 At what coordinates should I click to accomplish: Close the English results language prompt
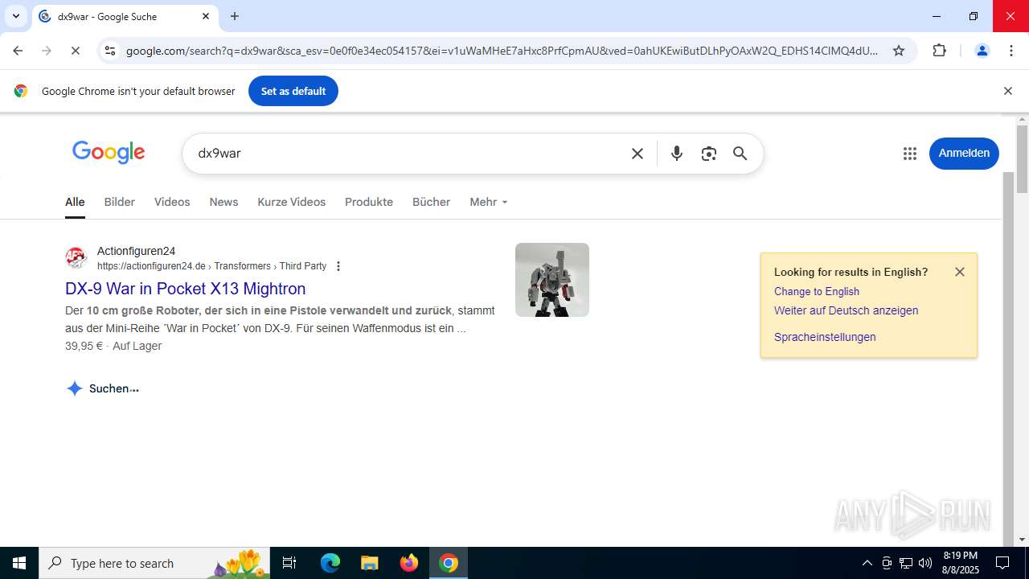coord(960,272)
